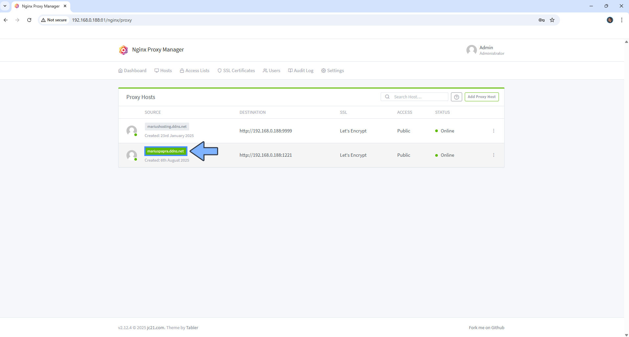629x337 pixels.
Task: Click avatar of the mariushosting.ddns.net row
Action: (x=132, y=131)
